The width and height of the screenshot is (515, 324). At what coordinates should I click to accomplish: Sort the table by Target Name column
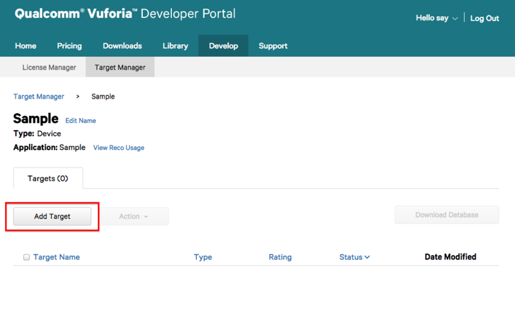(x=57, y=257)
